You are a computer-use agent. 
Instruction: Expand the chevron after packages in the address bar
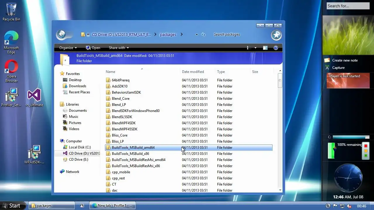click(181, 34)
